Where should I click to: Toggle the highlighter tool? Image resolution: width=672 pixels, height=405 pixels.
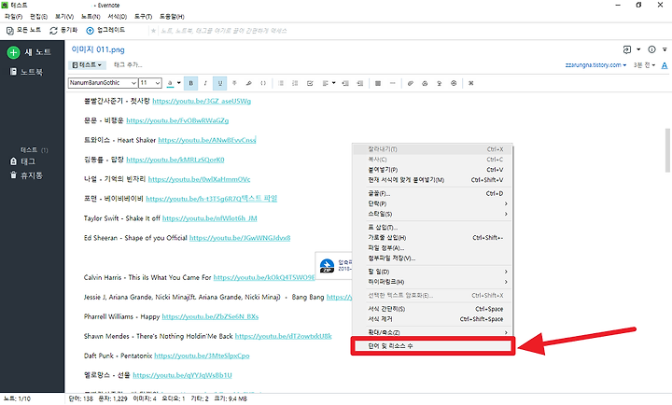point(248,83)
